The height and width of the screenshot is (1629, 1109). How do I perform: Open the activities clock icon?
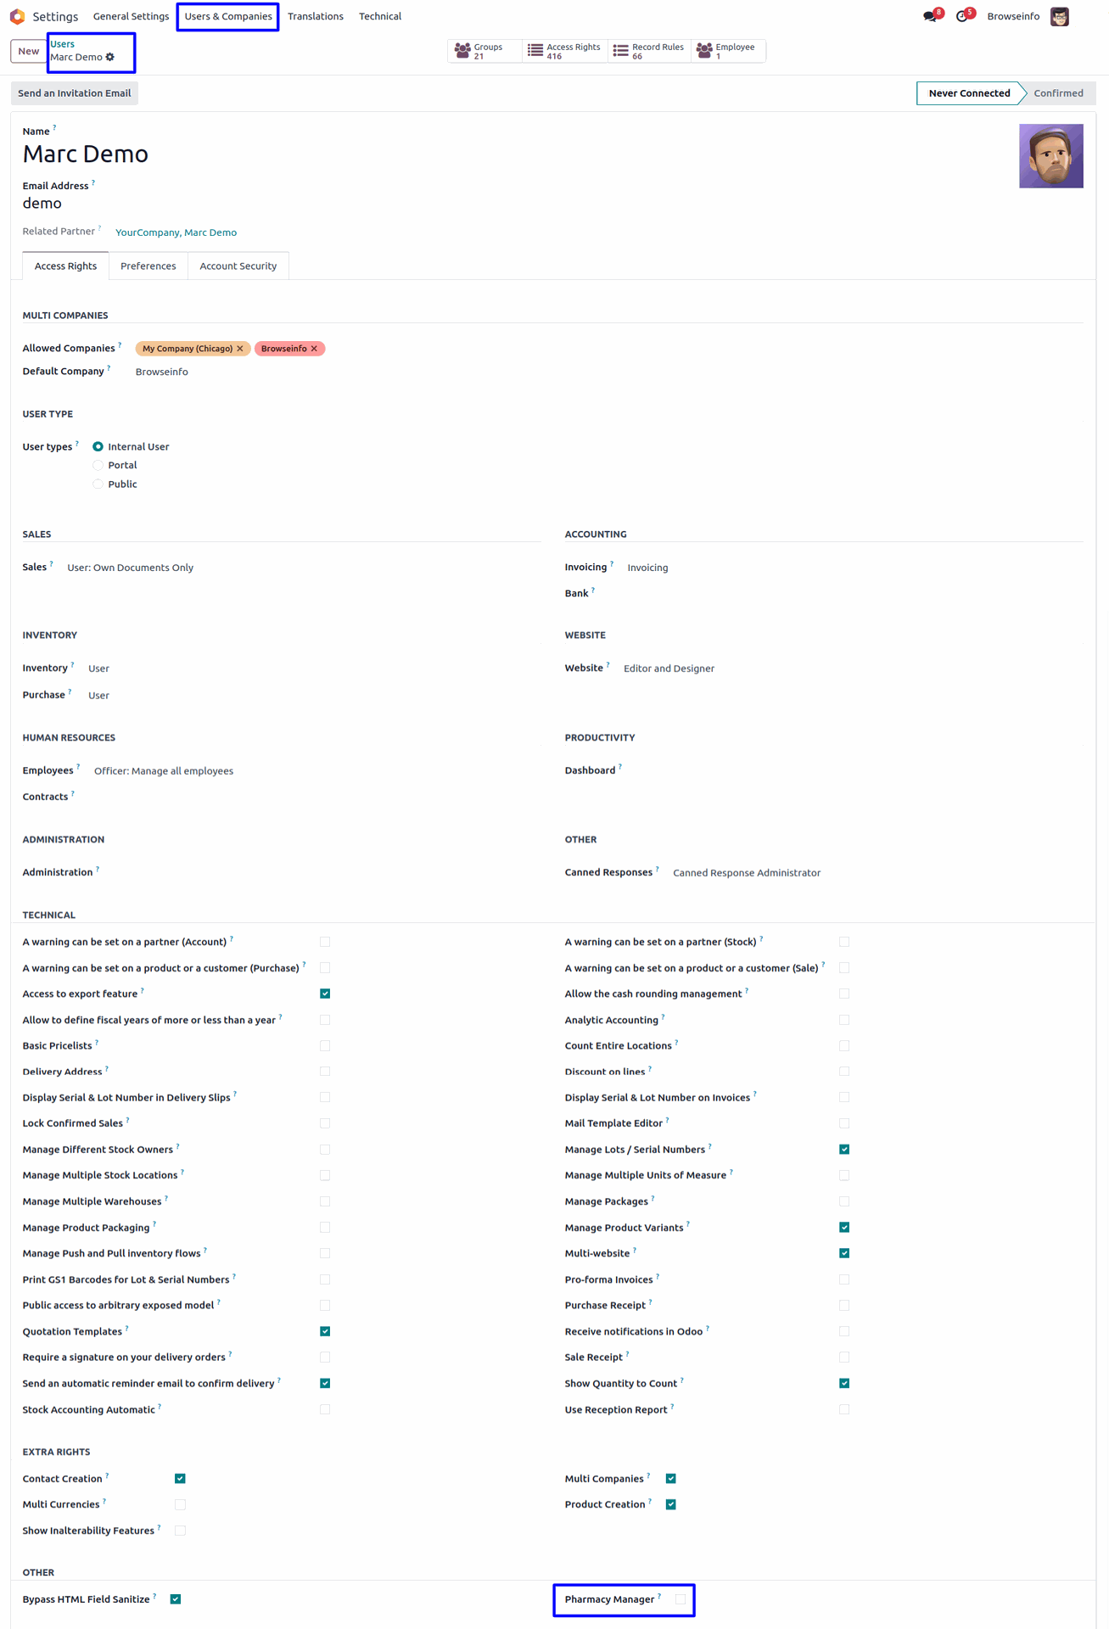962,16
